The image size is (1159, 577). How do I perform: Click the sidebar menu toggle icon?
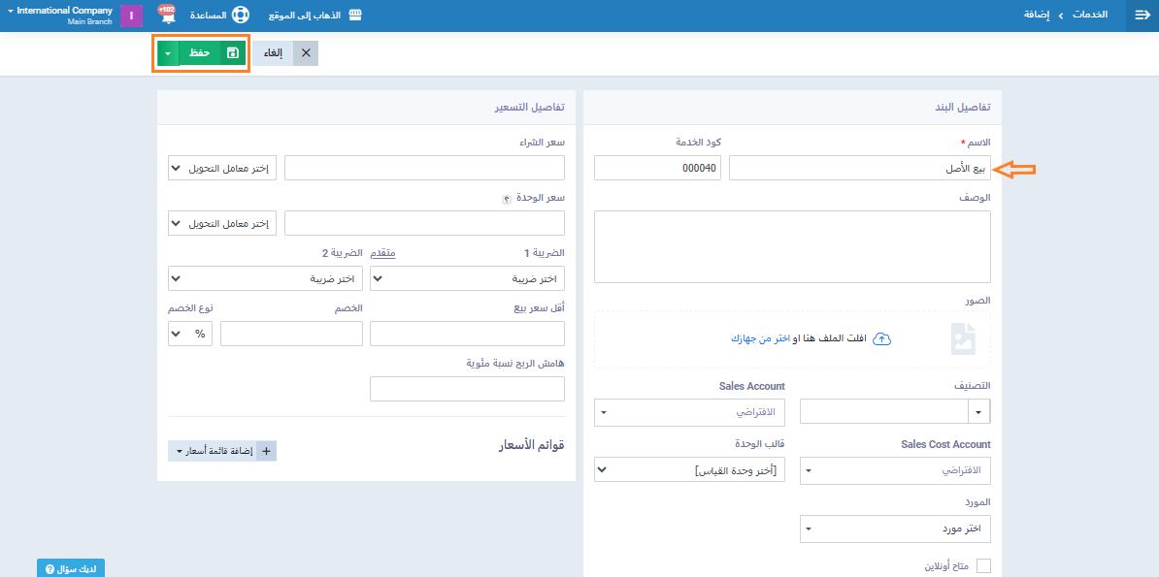1142,16
